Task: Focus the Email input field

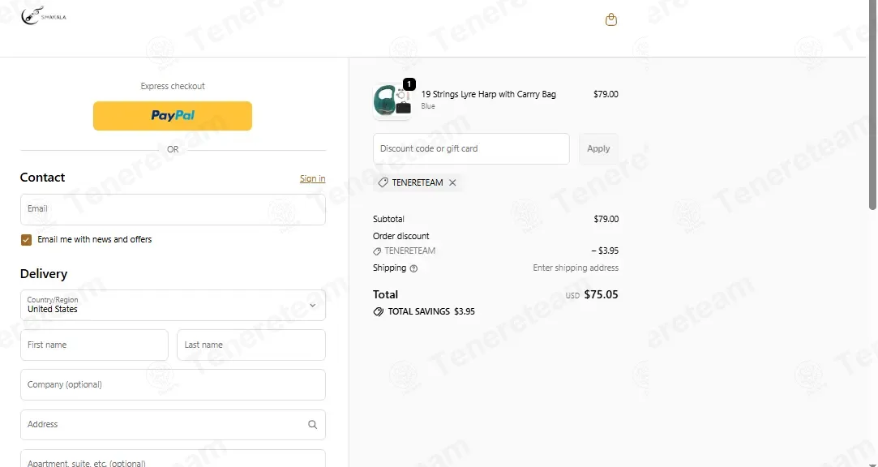Action: click(x=173, y=209)
